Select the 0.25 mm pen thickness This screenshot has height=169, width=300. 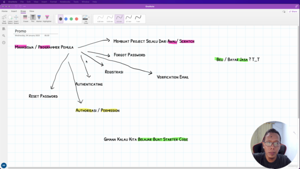(100, 19)
